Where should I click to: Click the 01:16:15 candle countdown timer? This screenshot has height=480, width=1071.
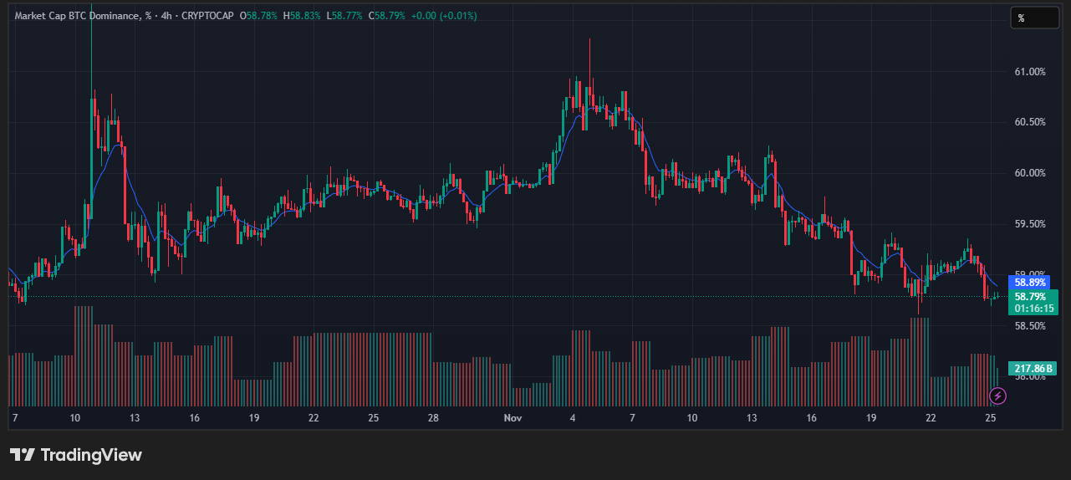click(x=1035, y=309)
